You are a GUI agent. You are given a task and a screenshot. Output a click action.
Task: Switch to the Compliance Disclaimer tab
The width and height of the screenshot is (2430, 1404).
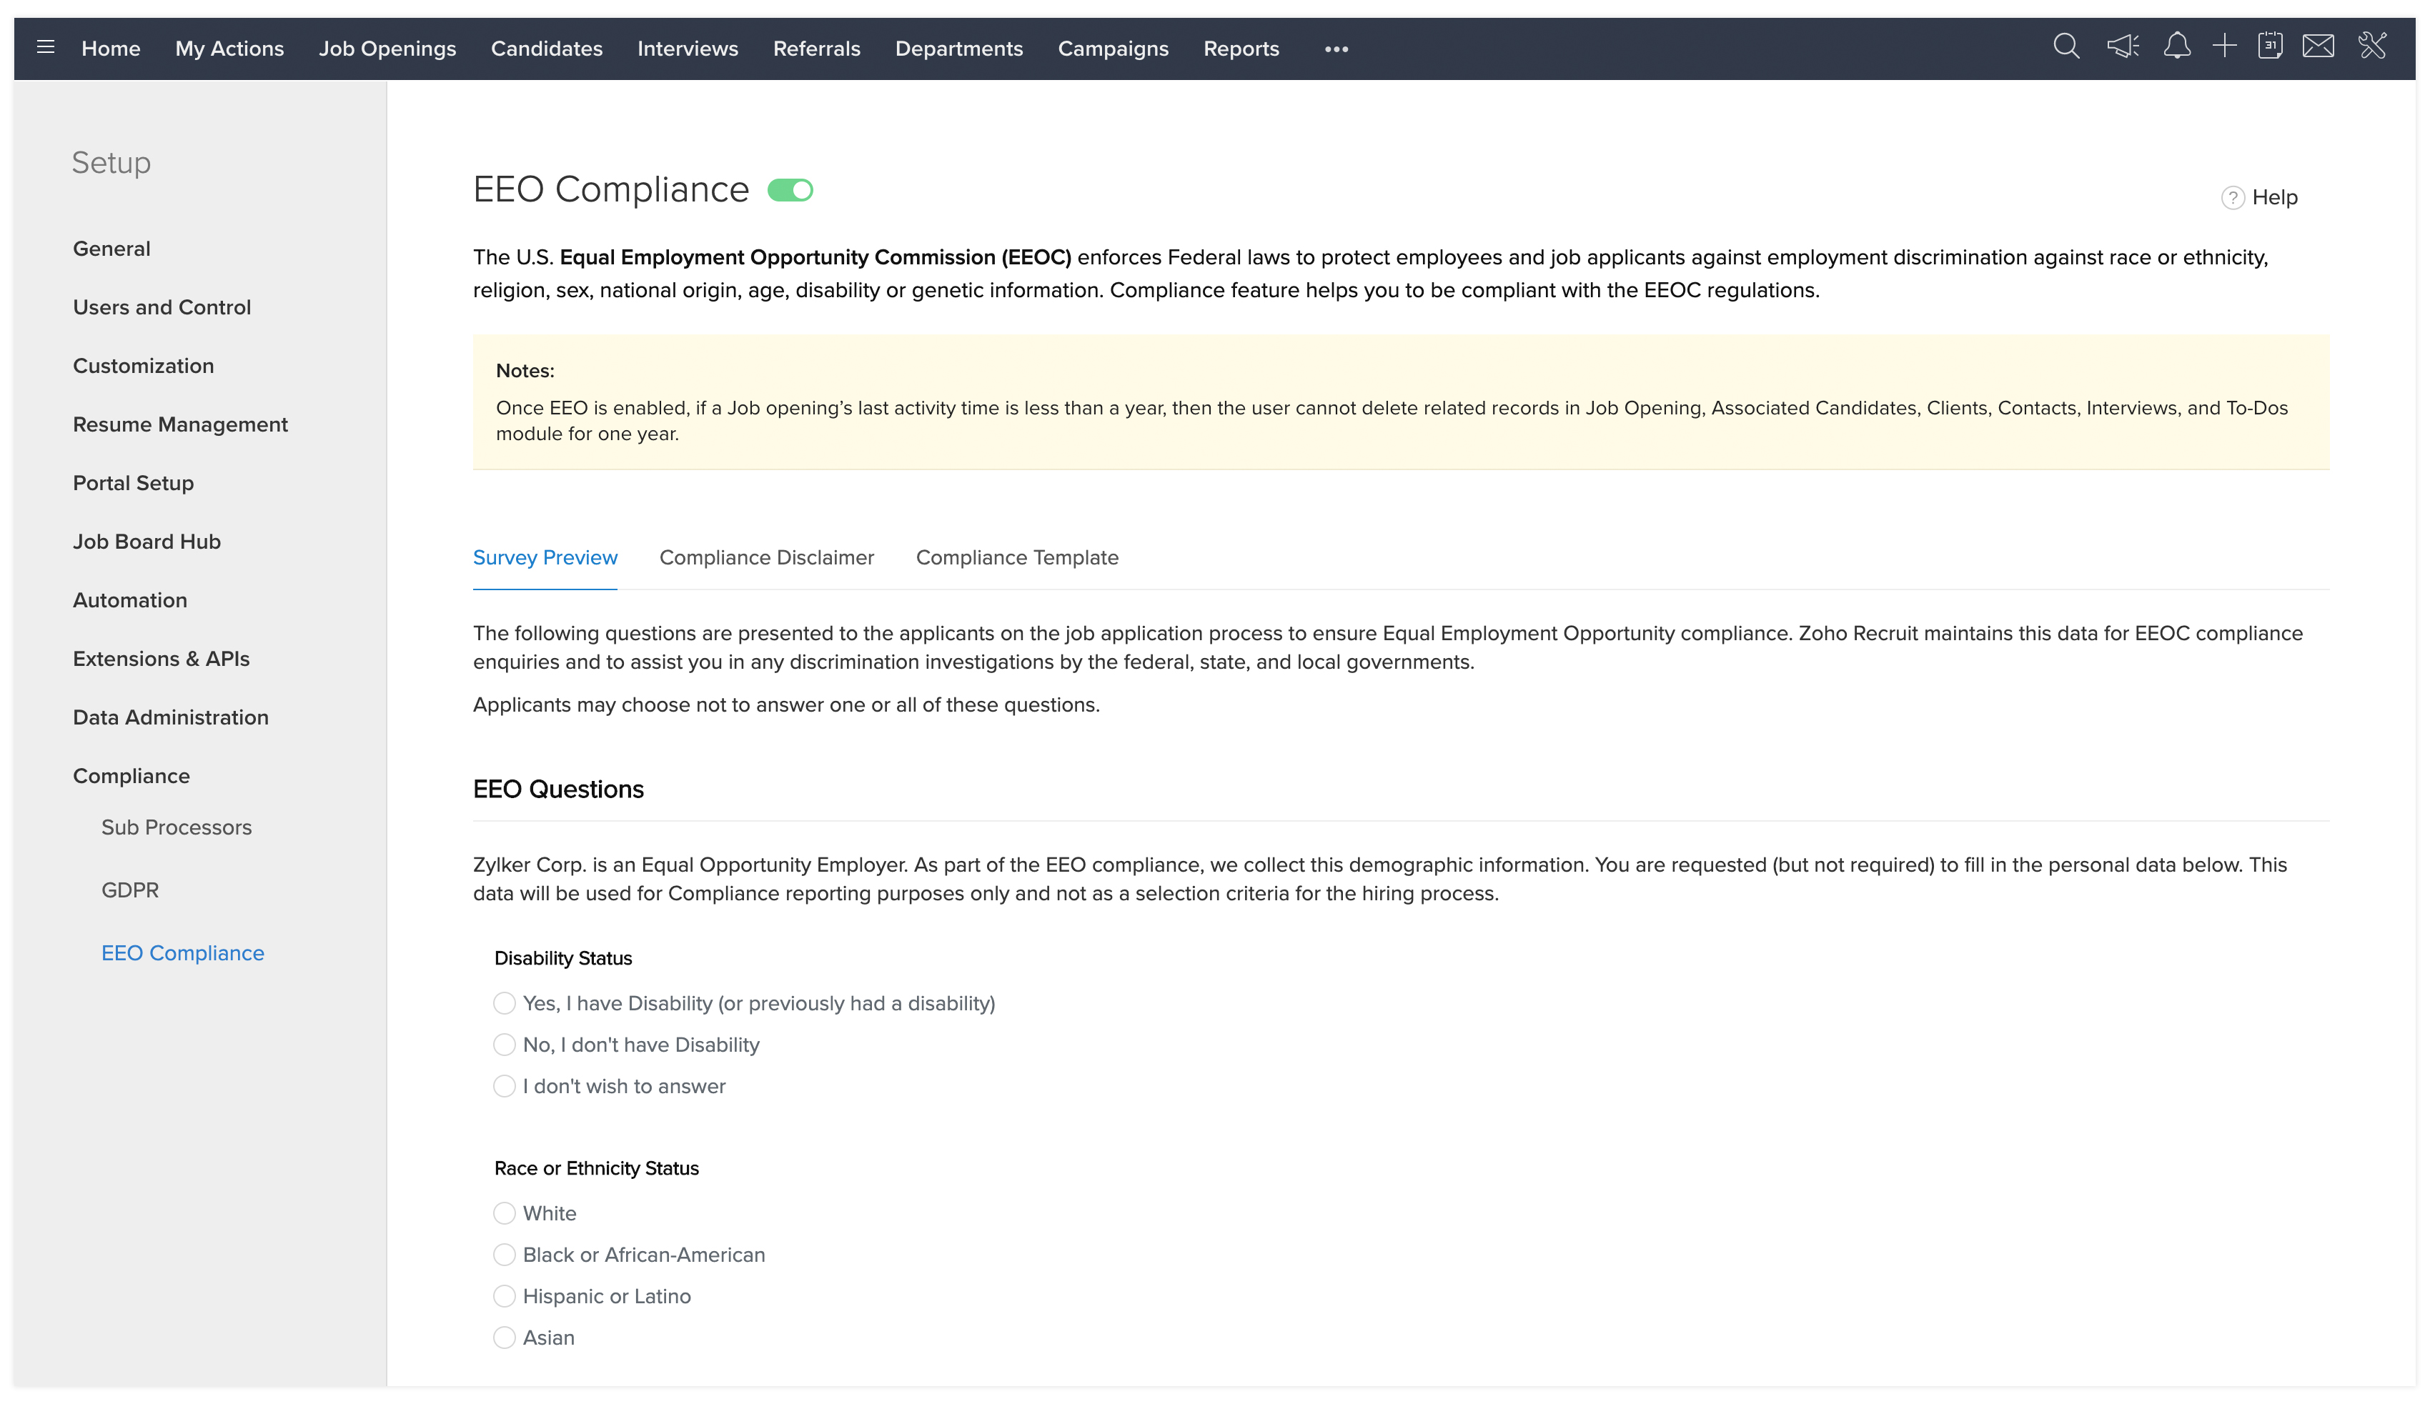(767, 558)
